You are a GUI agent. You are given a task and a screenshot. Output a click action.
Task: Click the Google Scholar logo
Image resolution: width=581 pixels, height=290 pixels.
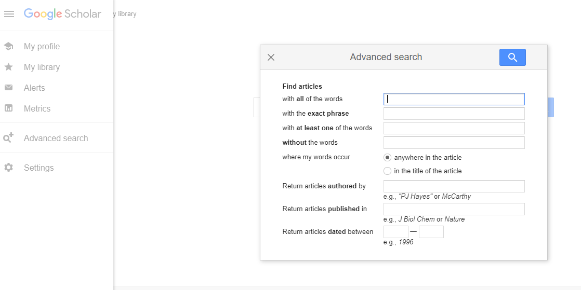click(62, 14)
